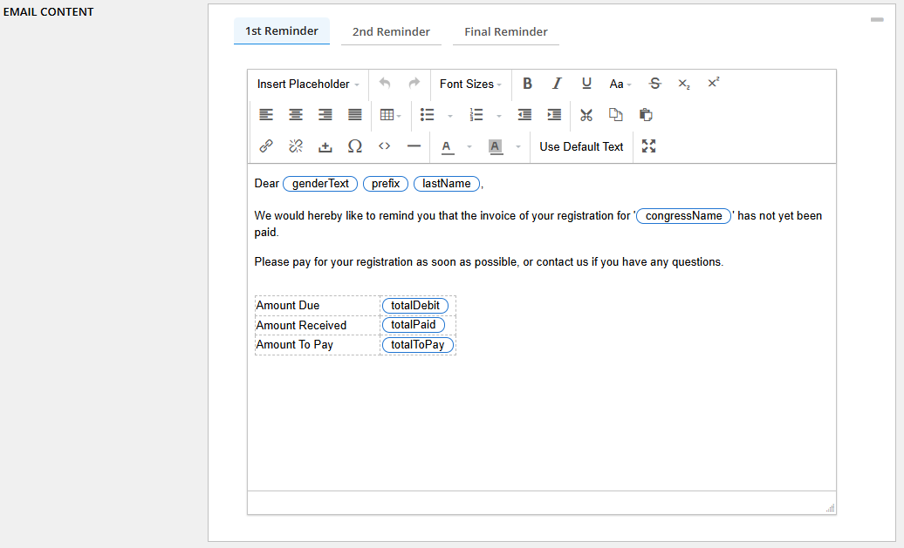Screen dimensions: 904x548
Task: Open the Final Reminder tab
Action: tap(506, 32)
